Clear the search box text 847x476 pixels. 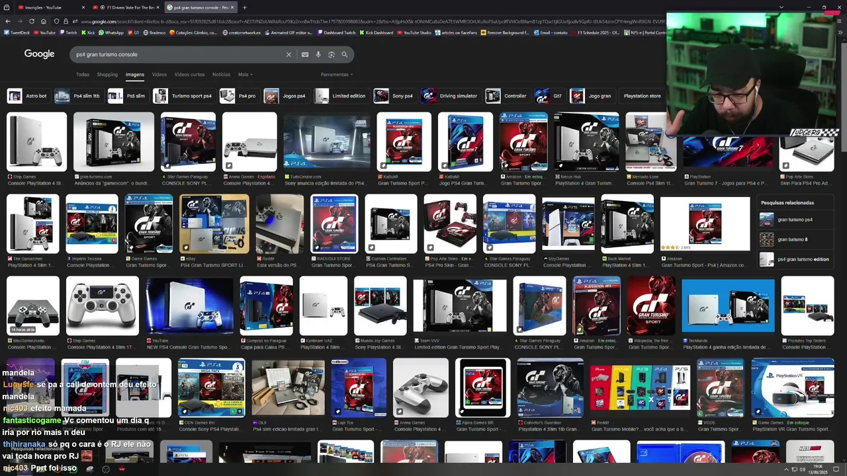(289, 55)
